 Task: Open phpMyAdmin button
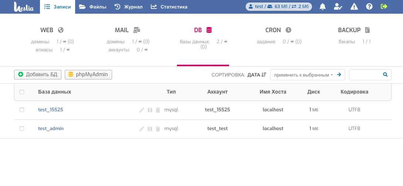click(x=88, y=75)
